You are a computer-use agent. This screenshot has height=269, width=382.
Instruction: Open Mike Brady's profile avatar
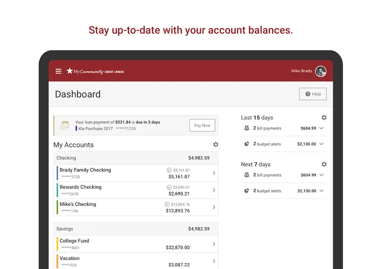[x=320, y=71]
